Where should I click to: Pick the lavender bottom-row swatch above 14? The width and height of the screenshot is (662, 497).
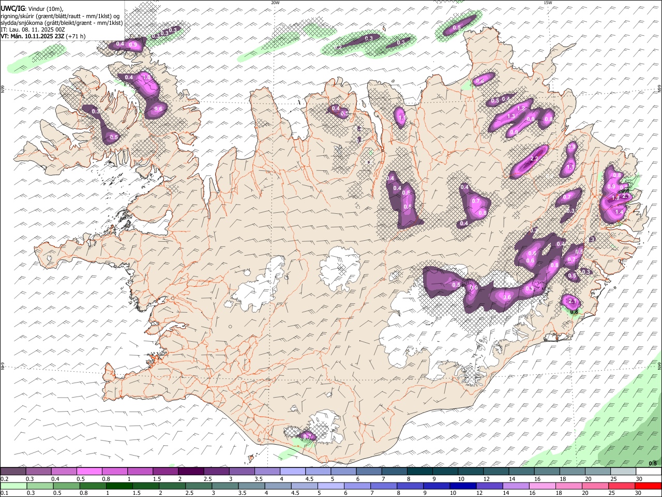(x=516, y=486)
